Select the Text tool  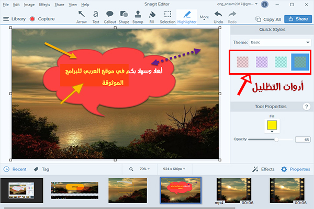(96, 17)
